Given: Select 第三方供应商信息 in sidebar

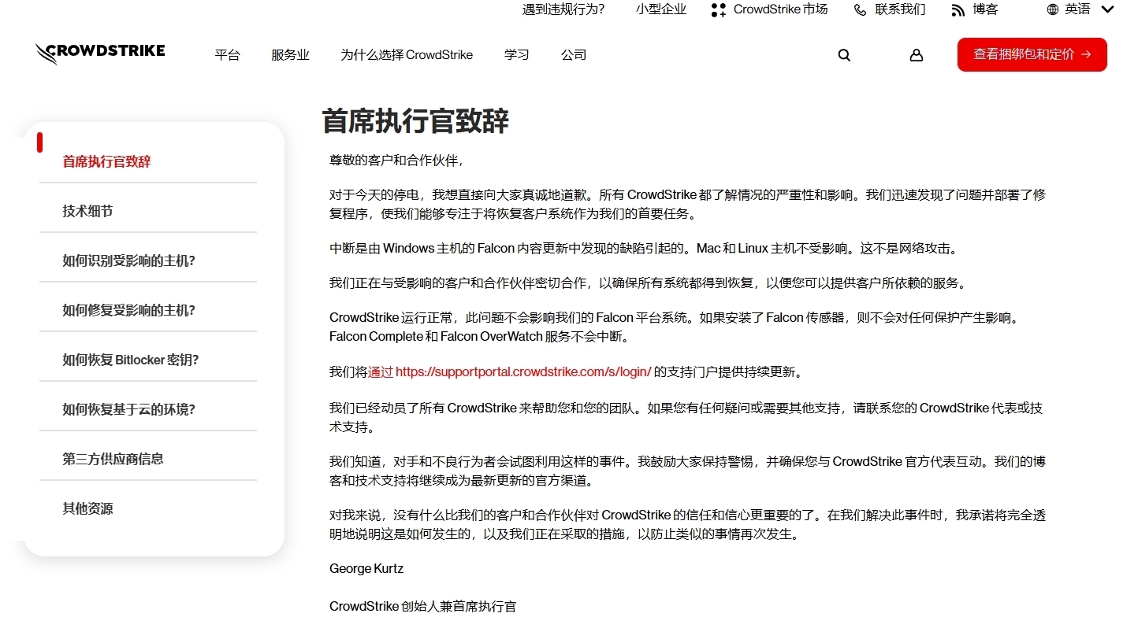Looking at the screenshot, I should pos(113,459).
